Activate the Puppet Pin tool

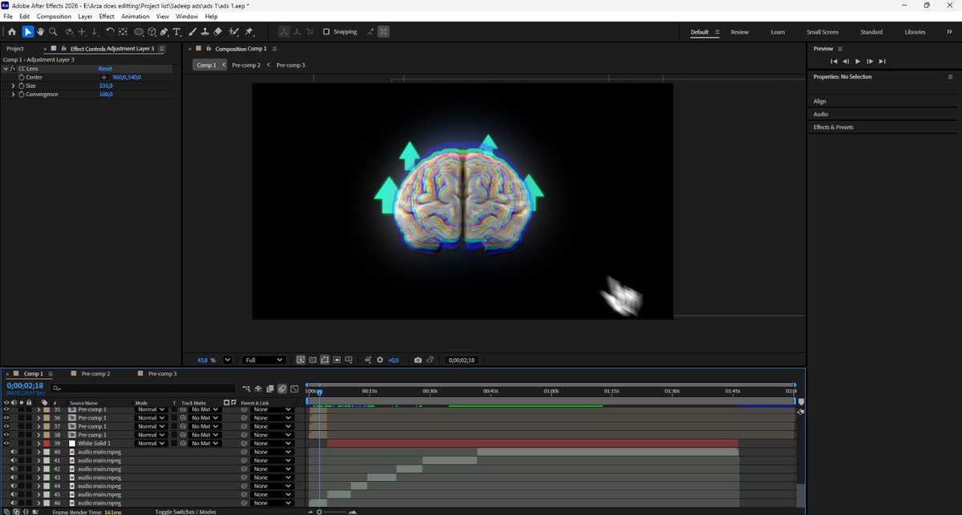click(249, 32)
